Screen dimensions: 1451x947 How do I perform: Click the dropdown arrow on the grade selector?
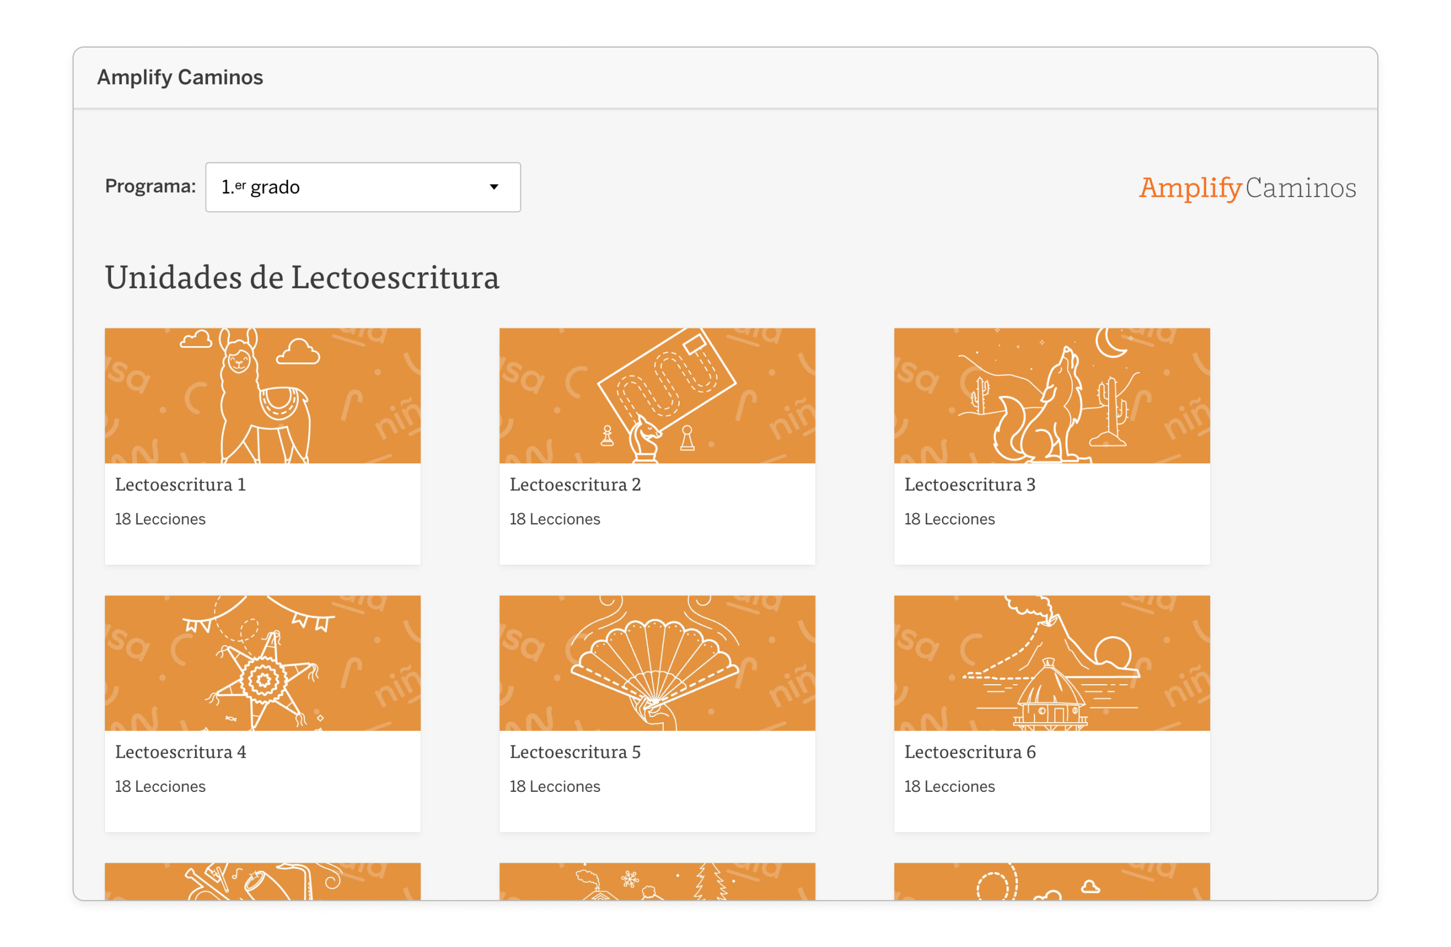click(x=494, y=187)
